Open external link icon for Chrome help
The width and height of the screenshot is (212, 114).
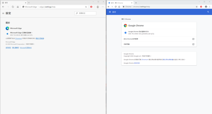(193, 39)
